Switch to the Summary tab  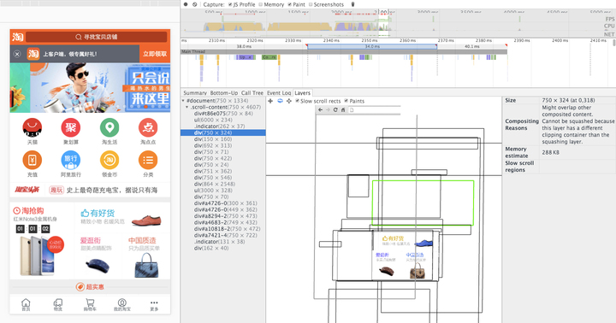[x=195, y=92]
